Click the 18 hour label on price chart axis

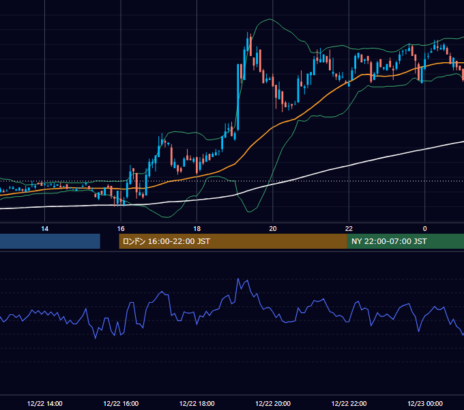[197, 229]
